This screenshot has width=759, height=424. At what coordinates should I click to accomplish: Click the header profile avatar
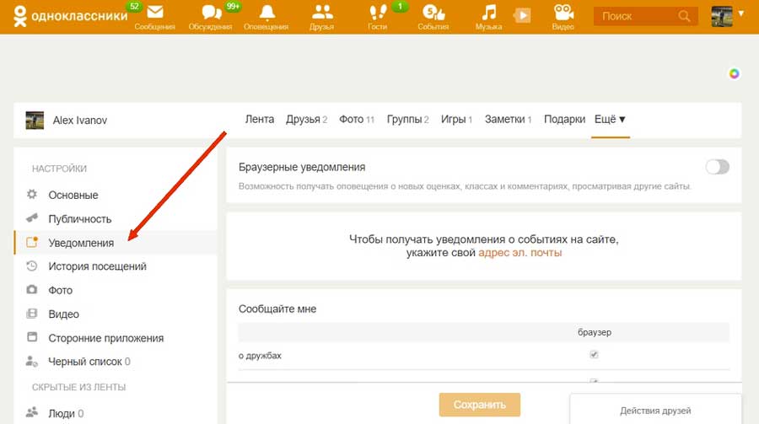pos(721,16)
